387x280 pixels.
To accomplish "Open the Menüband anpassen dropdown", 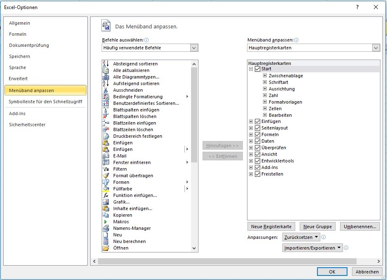I will [x=376, y=48].
